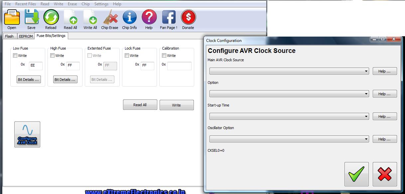This screenshot has width=405, height=194.
Task: Click the red Donate icon
Action: (188, 17)
